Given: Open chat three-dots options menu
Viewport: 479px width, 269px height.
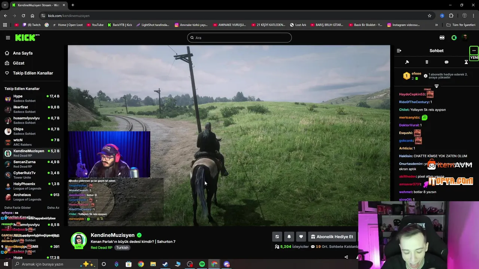Looking at the screenshot, I should tap(474, 50).
